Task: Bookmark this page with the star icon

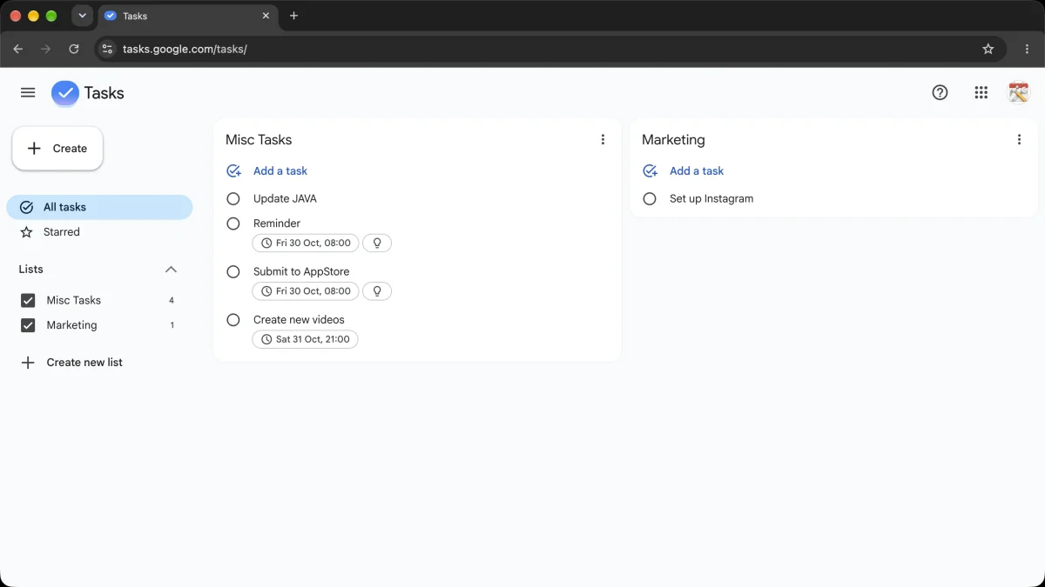Action: tap(988, 49)
